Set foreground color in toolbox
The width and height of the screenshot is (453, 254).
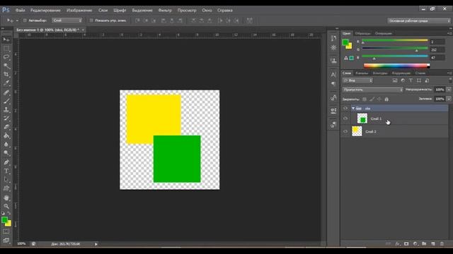point(4,220)
